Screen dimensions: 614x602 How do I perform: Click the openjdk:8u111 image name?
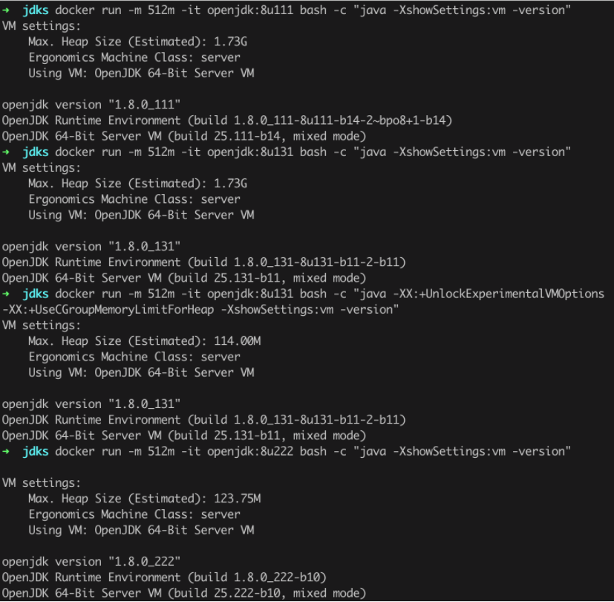point(250,10)
